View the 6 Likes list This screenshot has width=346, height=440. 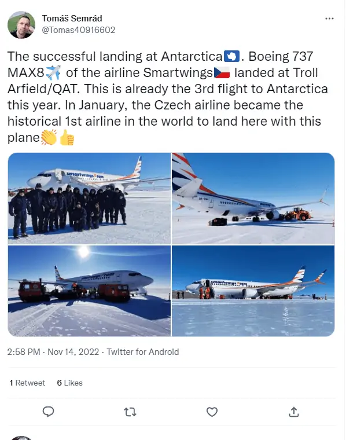coord(70,383)
